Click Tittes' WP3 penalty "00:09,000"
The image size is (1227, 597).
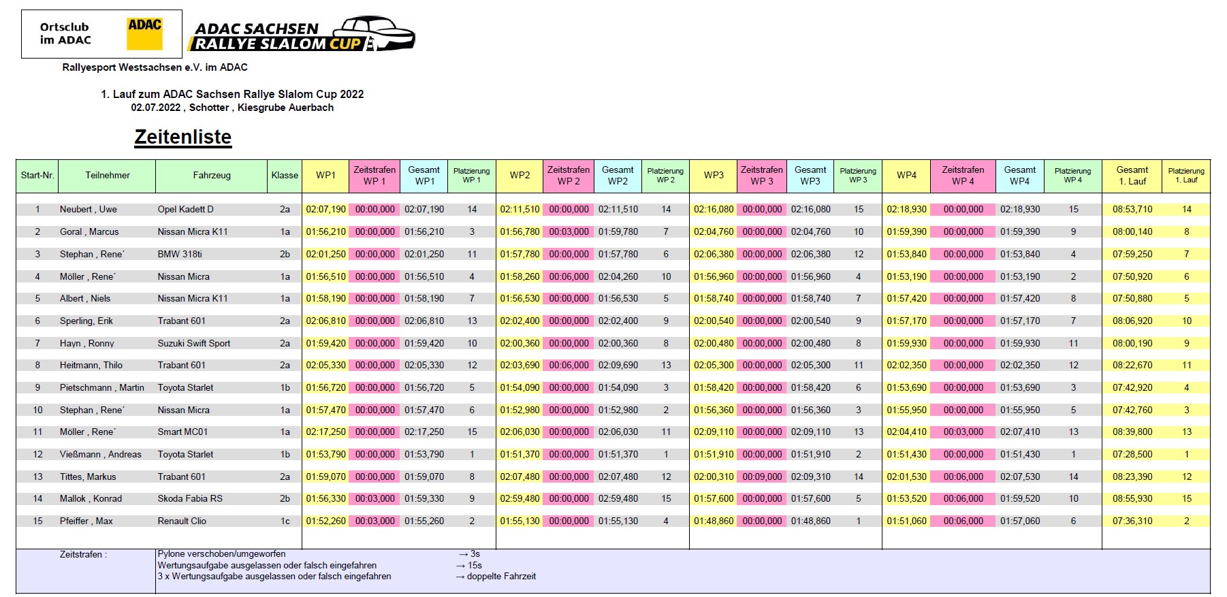pos(762,477)
